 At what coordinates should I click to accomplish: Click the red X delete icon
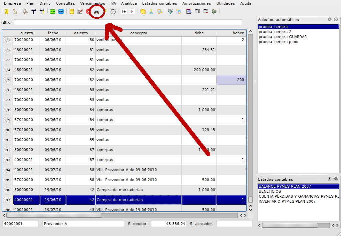click(x=88, y=11)
